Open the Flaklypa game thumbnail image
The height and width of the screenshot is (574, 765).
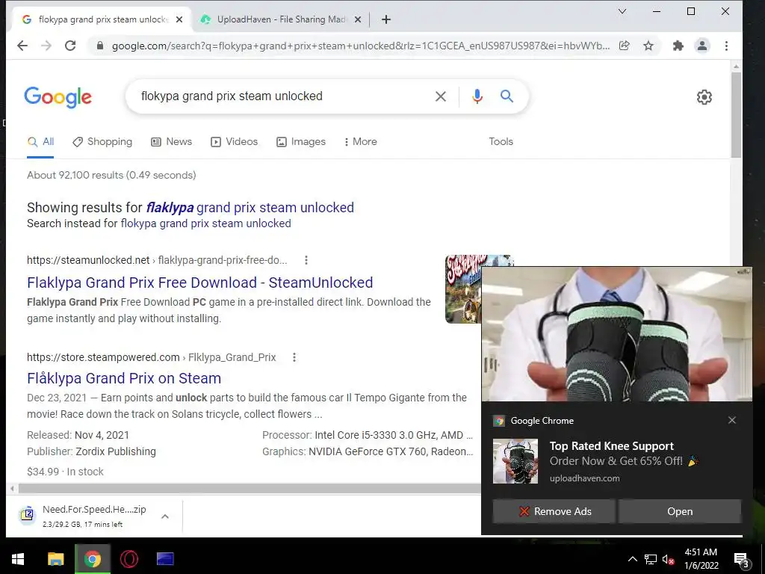point(463,289)
